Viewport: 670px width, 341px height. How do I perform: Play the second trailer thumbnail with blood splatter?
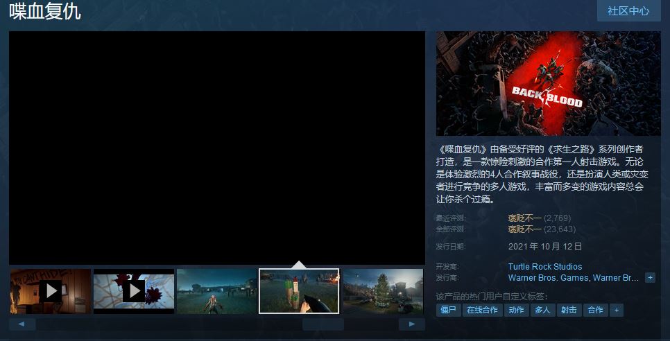click(134, 291)
